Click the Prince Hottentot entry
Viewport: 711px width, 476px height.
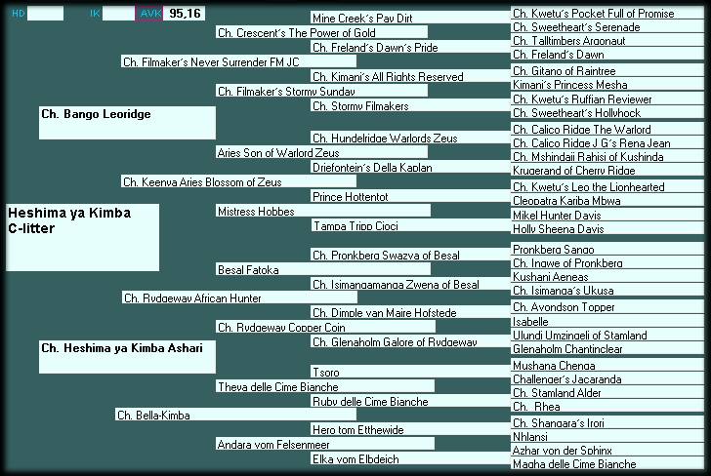point(411,196)
